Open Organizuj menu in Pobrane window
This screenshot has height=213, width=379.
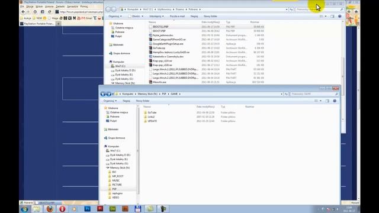[115, 16]
